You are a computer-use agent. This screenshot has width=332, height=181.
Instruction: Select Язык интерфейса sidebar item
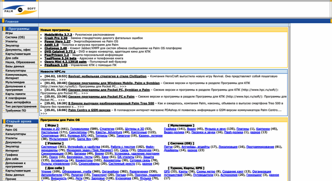[x=18, y=102]
